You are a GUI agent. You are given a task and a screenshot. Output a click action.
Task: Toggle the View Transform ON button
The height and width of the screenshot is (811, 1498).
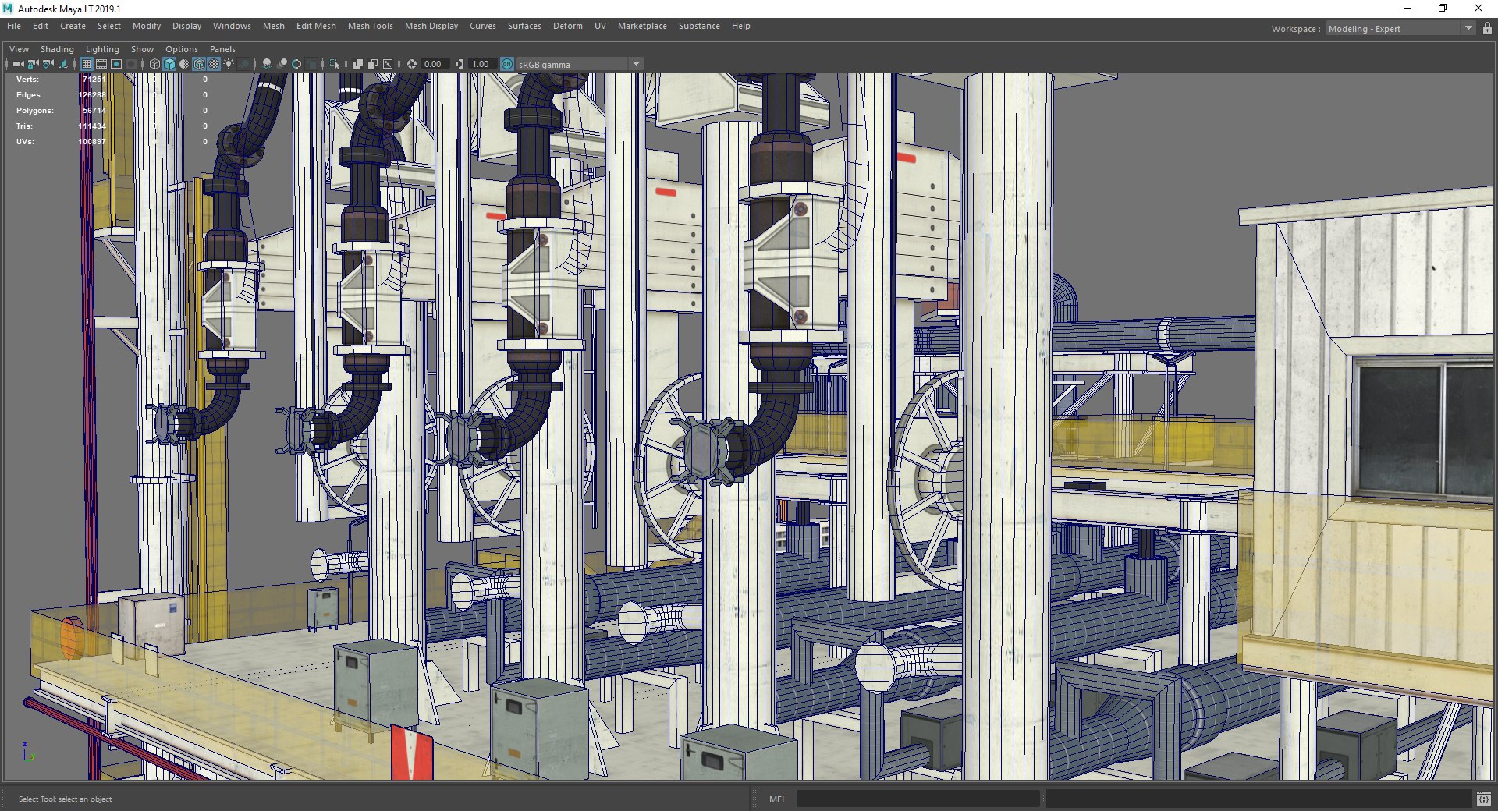click(x=507, y=64)
